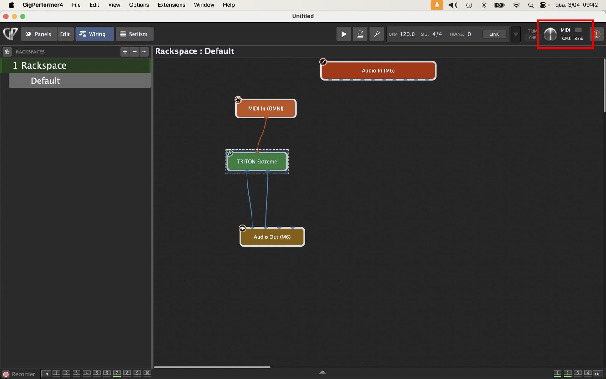Viewport: 606px width, 379px height.
Task: Select the MIDI In (OMNI) block
Action: [x=266, y=108]
